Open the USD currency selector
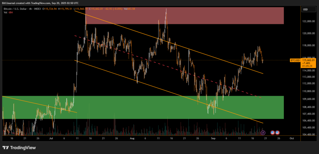319x154 pixels. pyautogui.click(x=305, y=10)
